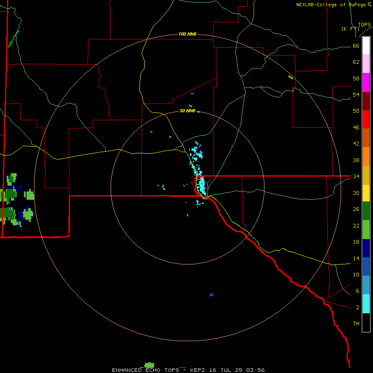The image size is (373, 373).
Task: Click the [K FT] units label
Action: [x=350, y=29]
